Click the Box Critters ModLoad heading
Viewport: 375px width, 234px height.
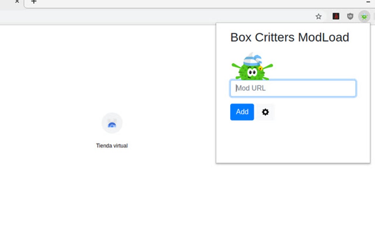click(289, 37)
